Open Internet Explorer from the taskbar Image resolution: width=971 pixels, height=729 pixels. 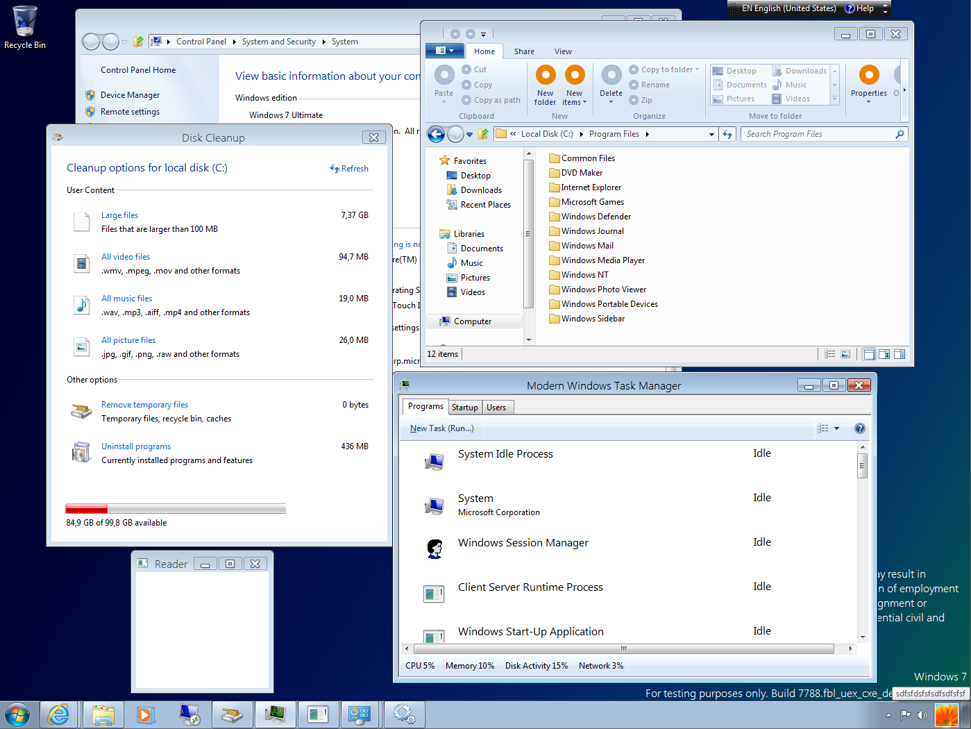pos(59,714)
